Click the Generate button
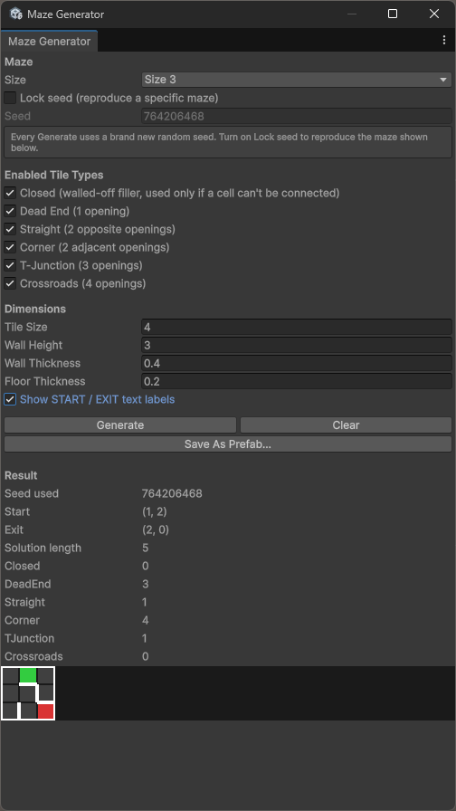Image resolution: width=456 pixels, height=811 pixels. 120,425
